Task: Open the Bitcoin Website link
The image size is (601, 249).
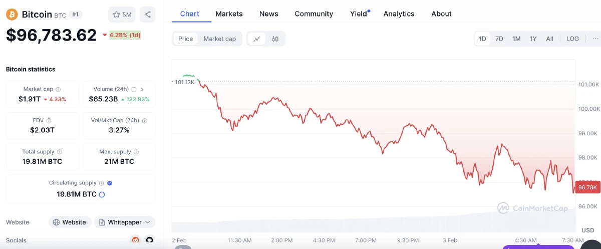Action: click(x=70, y=222)
